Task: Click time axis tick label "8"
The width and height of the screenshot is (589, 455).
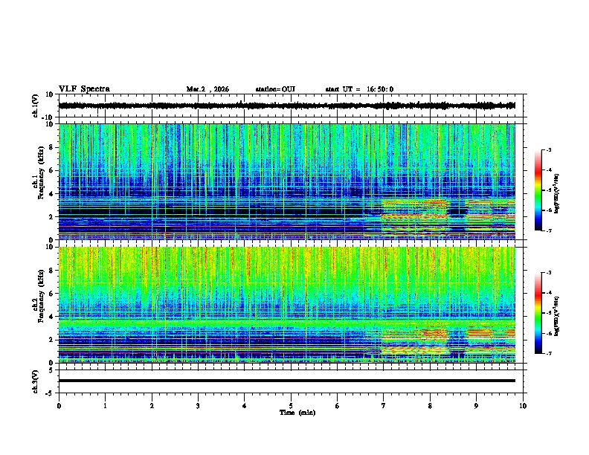Action: pos(430,406)
